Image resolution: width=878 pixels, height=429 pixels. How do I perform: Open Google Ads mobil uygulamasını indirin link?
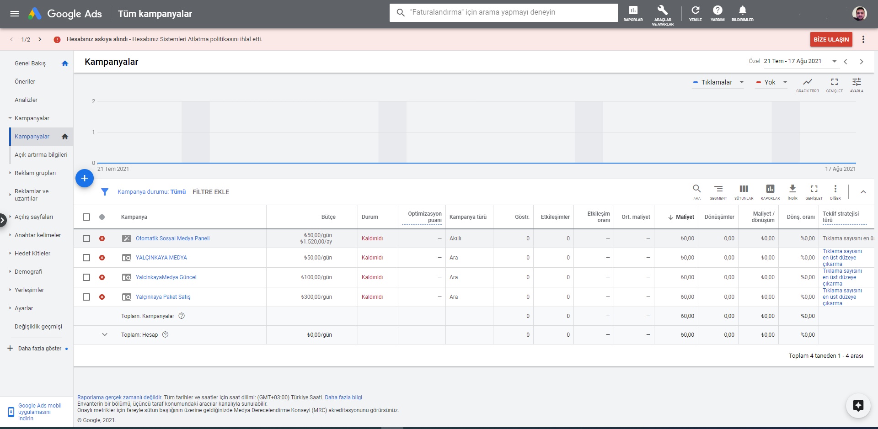(40, 412)
